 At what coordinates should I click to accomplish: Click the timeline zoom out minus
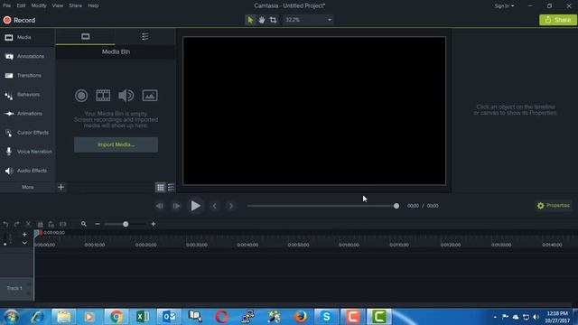(98, 224)
